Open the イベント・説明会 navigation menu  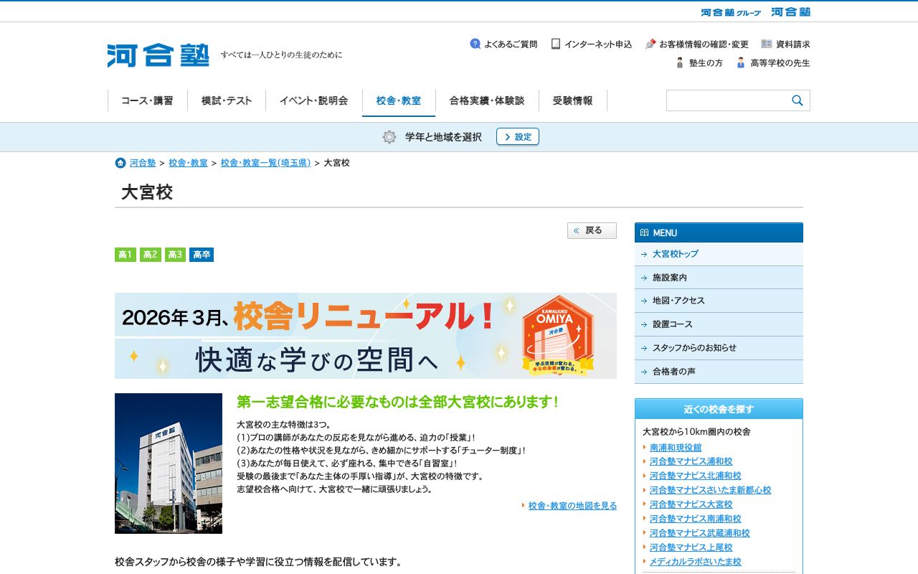click(314, 100)
